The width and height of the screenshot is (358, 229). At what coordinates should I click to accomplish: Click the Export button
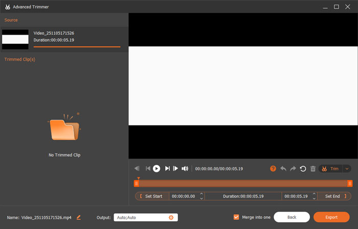coord(331,217)
